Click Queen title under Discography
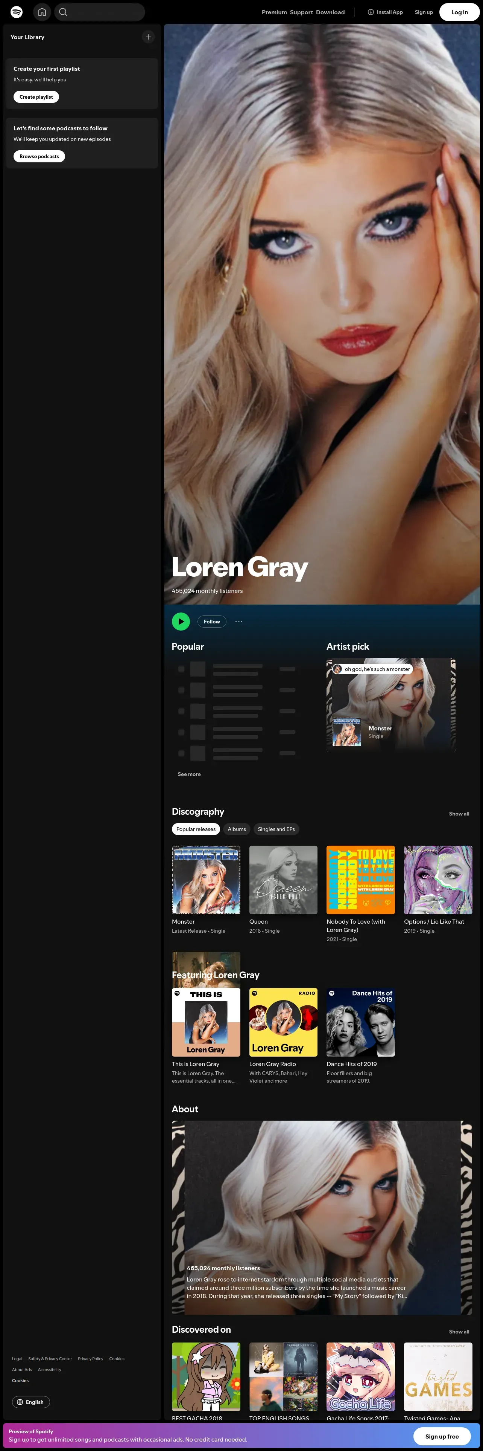The image size is (483, 1451). pyautogui.click(x=259, y=921)
